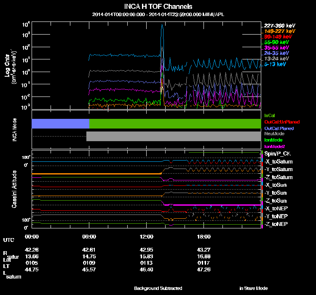Click the gray NeuMode bar in INCA Mode panel
The image size is (316, 295).
click(x=173, y=136)
